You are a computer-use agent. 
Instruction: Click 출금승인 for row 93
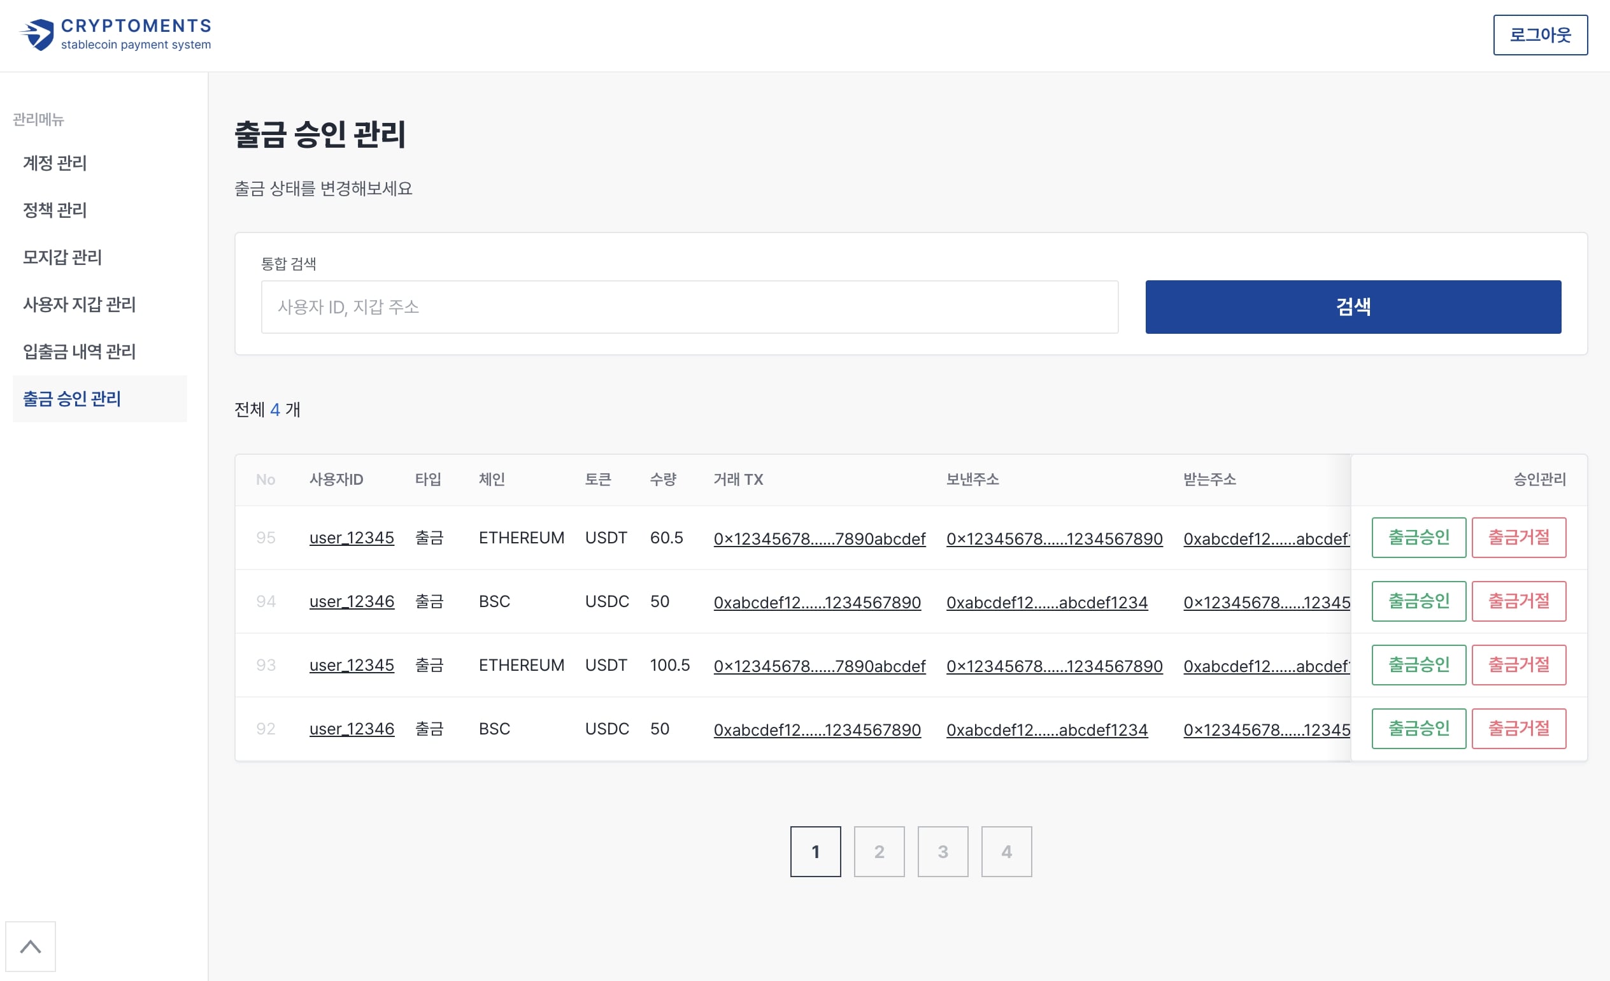1418,664
